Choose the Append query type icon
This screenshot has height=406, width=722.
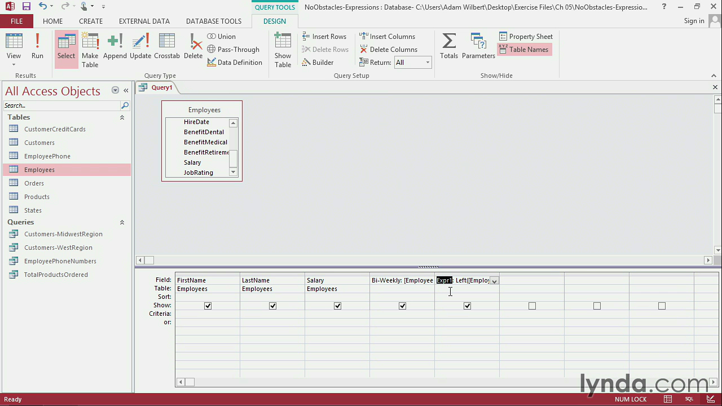pos(115,46)
